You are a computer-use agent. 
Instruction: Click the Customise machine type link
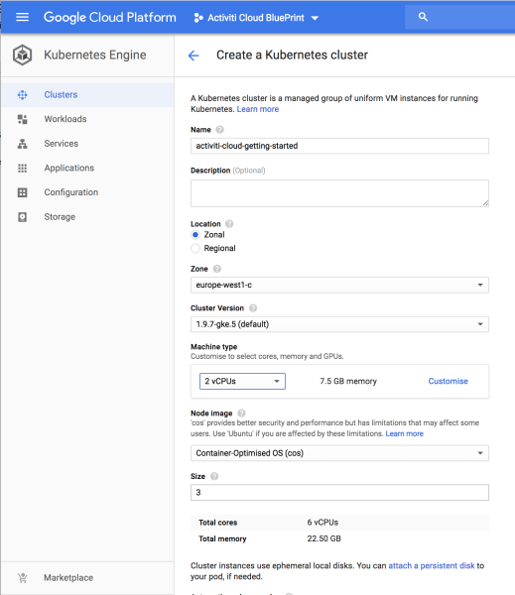pos(449,382)
